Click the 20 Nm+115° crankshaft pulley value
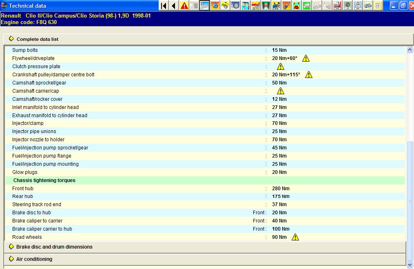414x269 pixels. (286, 75)
